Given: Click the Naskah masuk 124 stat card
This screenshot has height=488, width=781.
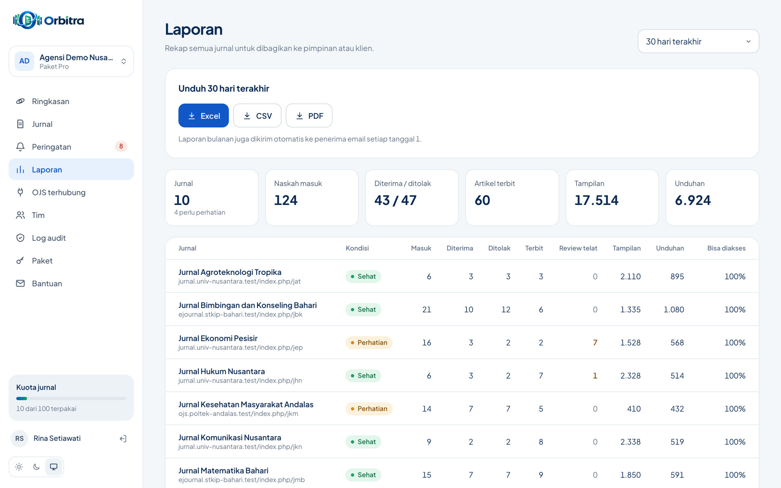Looking at the screenshot, I should 312,198.
